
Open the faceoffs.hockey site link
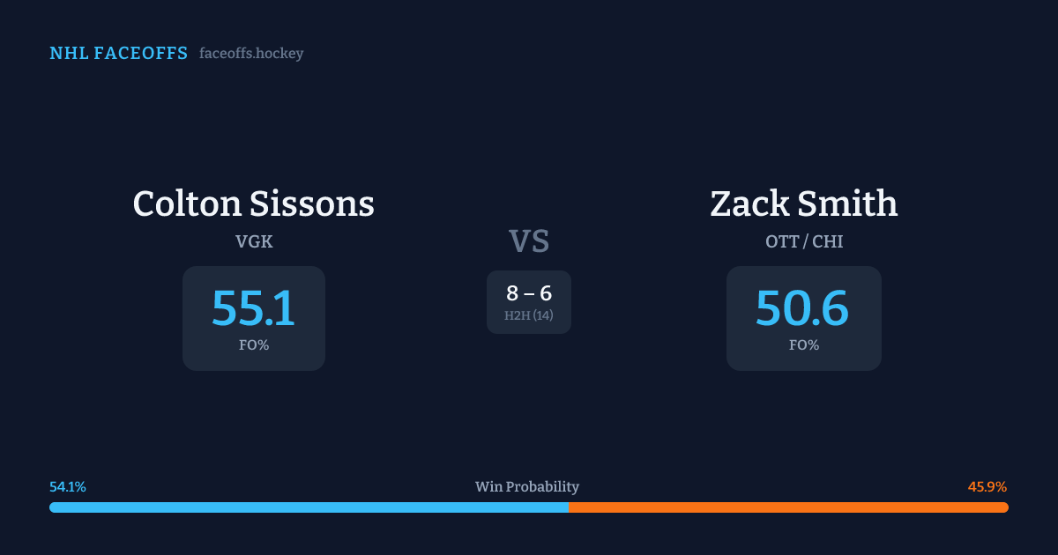click(x=251, y=54)
